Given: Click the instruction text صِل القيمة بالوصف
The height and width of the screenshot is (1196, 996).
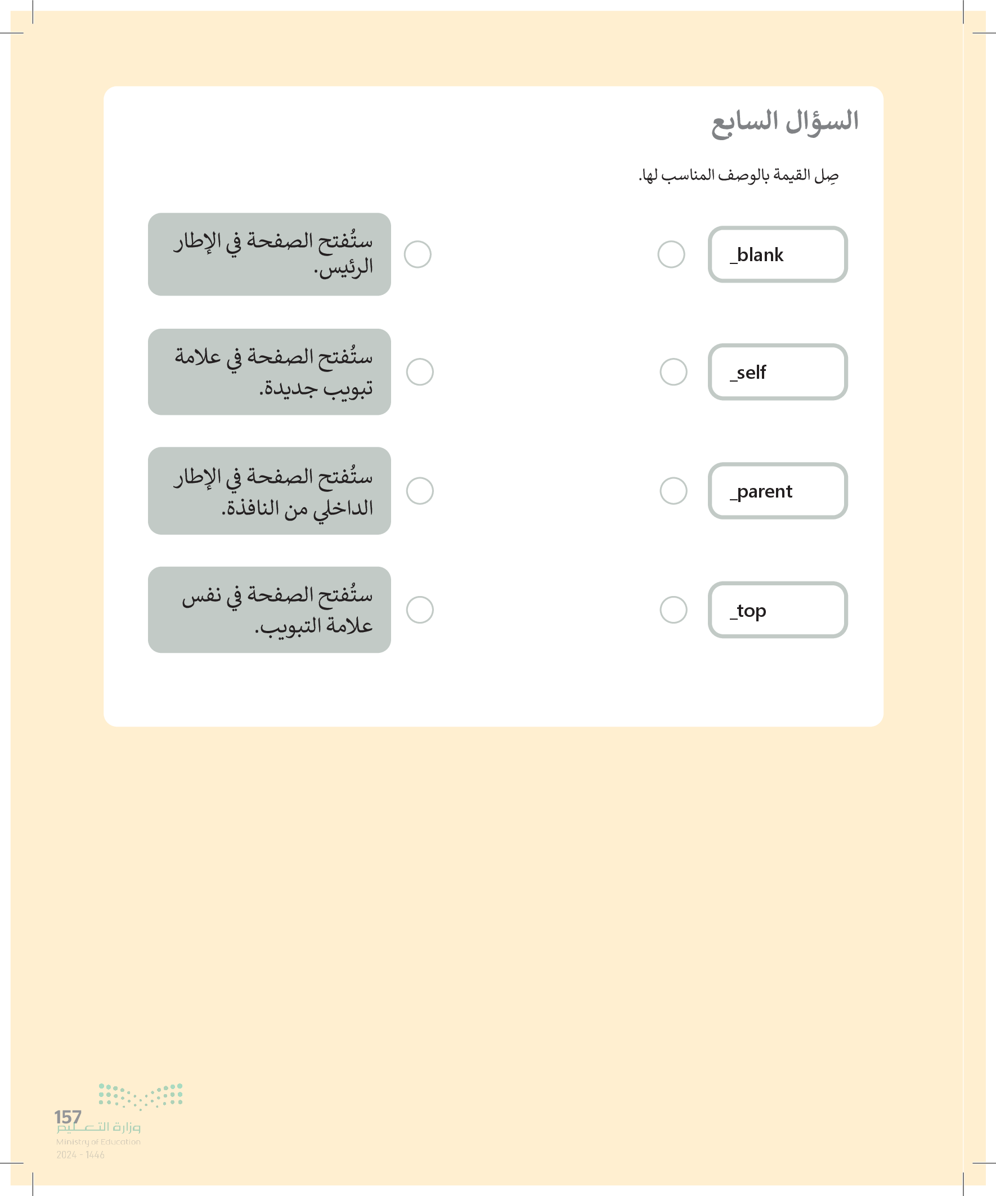Looking at the screenshot, I should pos(738,176).
